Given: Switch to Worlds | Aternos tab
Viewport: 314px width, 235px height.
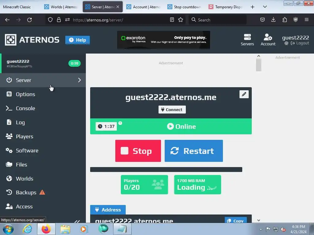Looking at the screenshot, I should tap(61, 7).
